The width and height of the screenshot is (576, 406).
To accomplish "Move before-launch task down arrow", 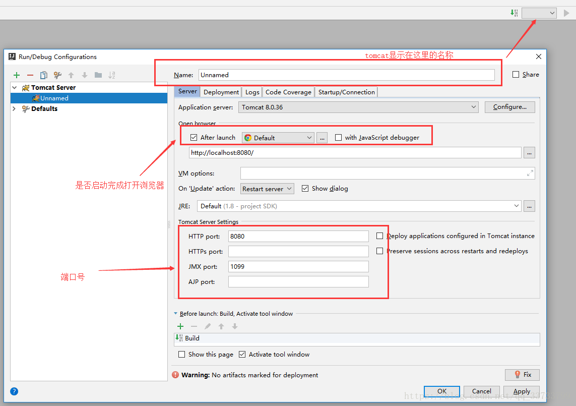I will (x=235, y=326).
